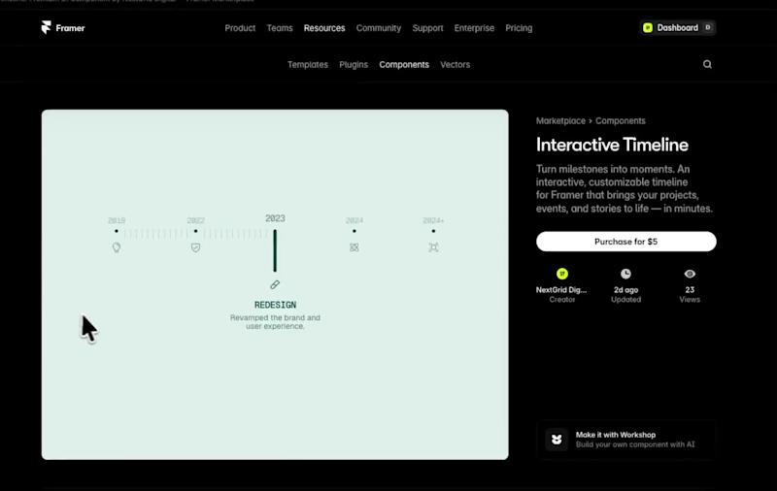Go to the Enterprise page

point(474,28)
